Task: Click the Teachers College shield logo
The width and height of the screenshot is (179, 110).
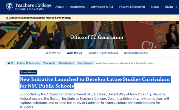Action: pos(10,7)
